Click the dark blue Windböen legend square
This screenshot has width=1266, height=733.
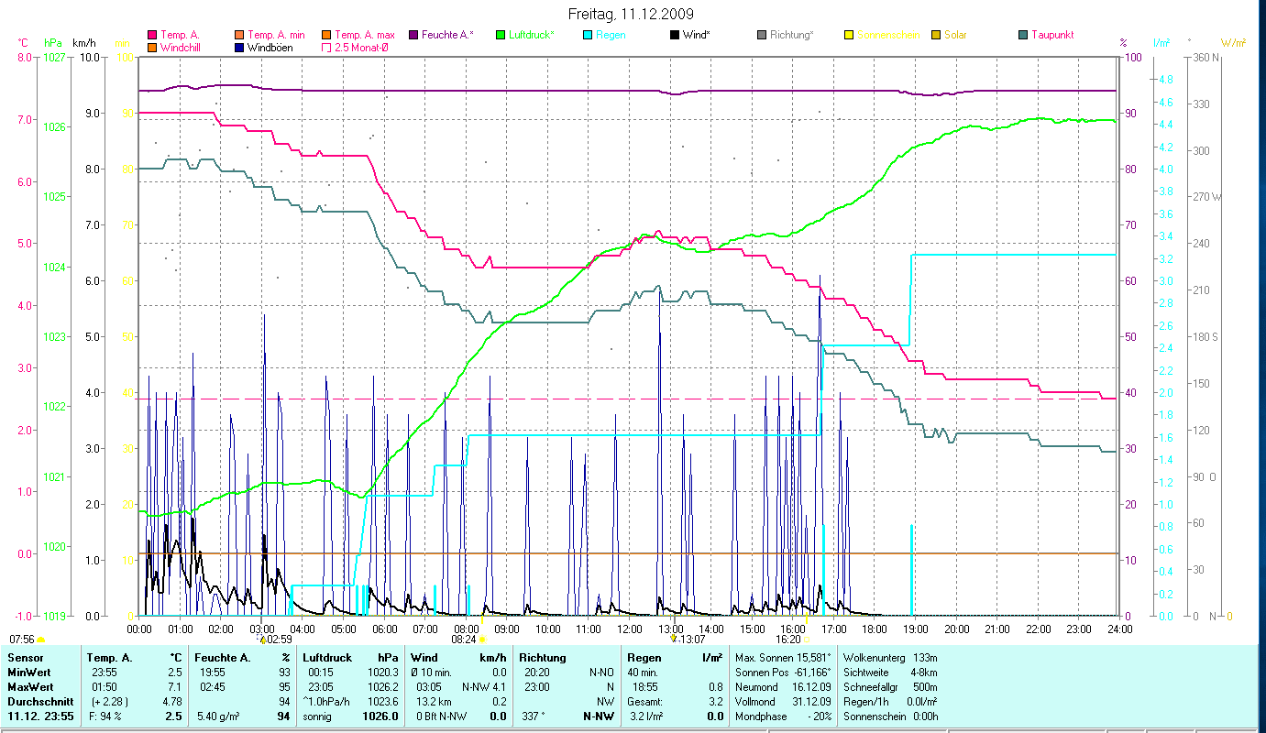pos(240,48)
